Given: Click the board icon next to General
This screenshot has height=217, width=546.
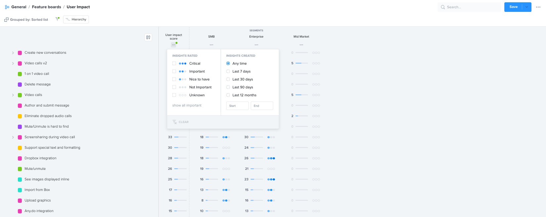Looking at the screenshot, I should [7, 7].
